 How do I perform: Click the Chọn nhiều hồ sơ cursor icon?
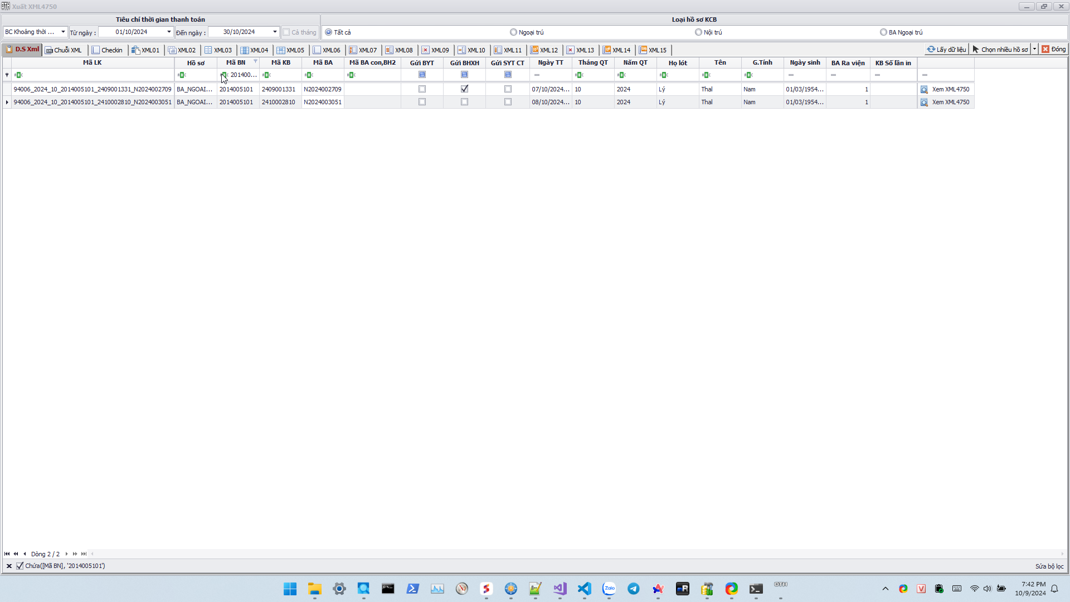coord(976,50)
